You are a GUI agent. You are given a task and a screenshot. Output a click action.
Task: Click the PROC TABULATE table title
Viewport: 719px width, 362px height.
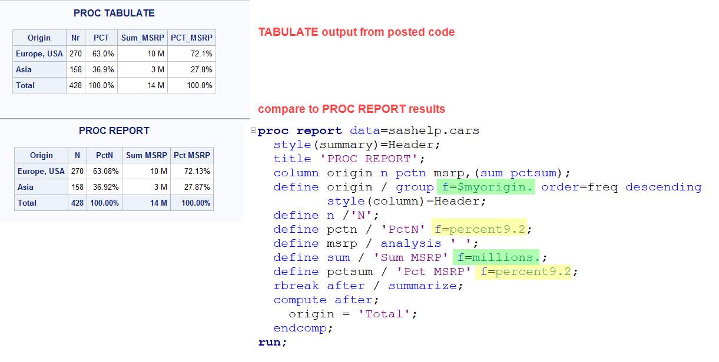click(x=114, y=13)
